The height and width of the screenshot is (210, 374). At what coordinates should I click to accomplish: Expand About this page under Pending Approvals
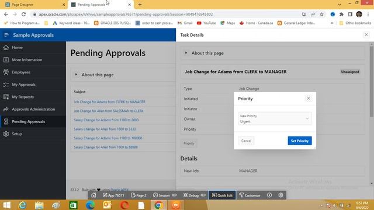point(76,75)
